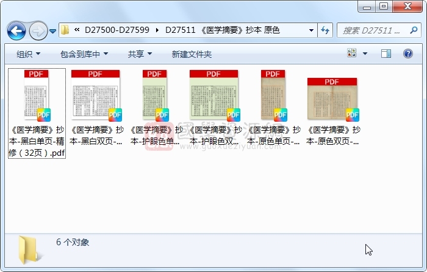Refresh the folder view
The image size is (427, 272).
pyautogui.click(x=325, y=30)
